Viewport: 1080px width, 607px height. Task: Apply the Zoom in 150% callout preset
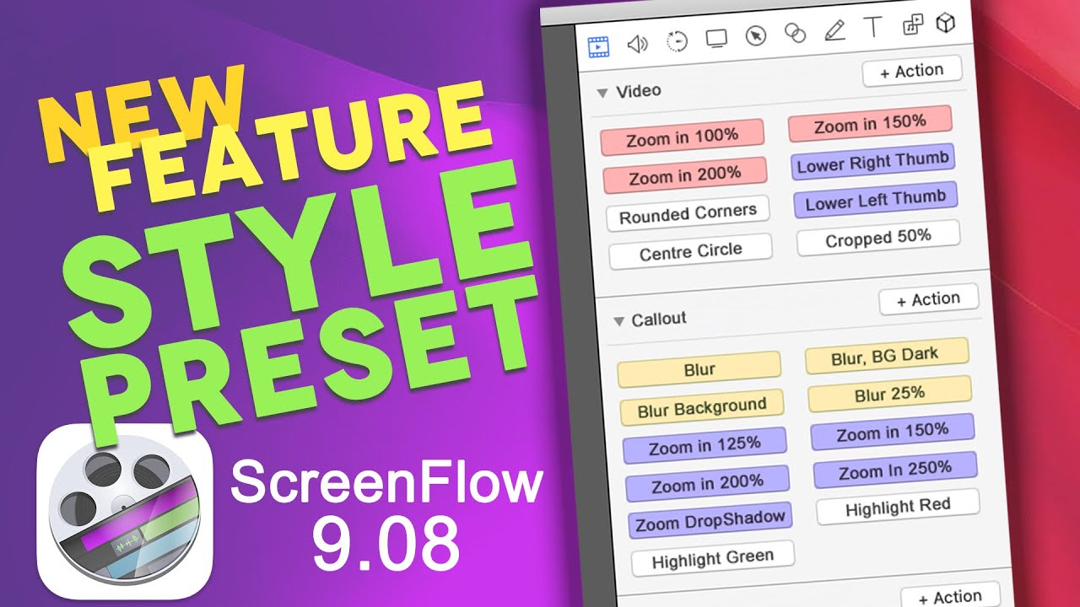pos(893,432)
